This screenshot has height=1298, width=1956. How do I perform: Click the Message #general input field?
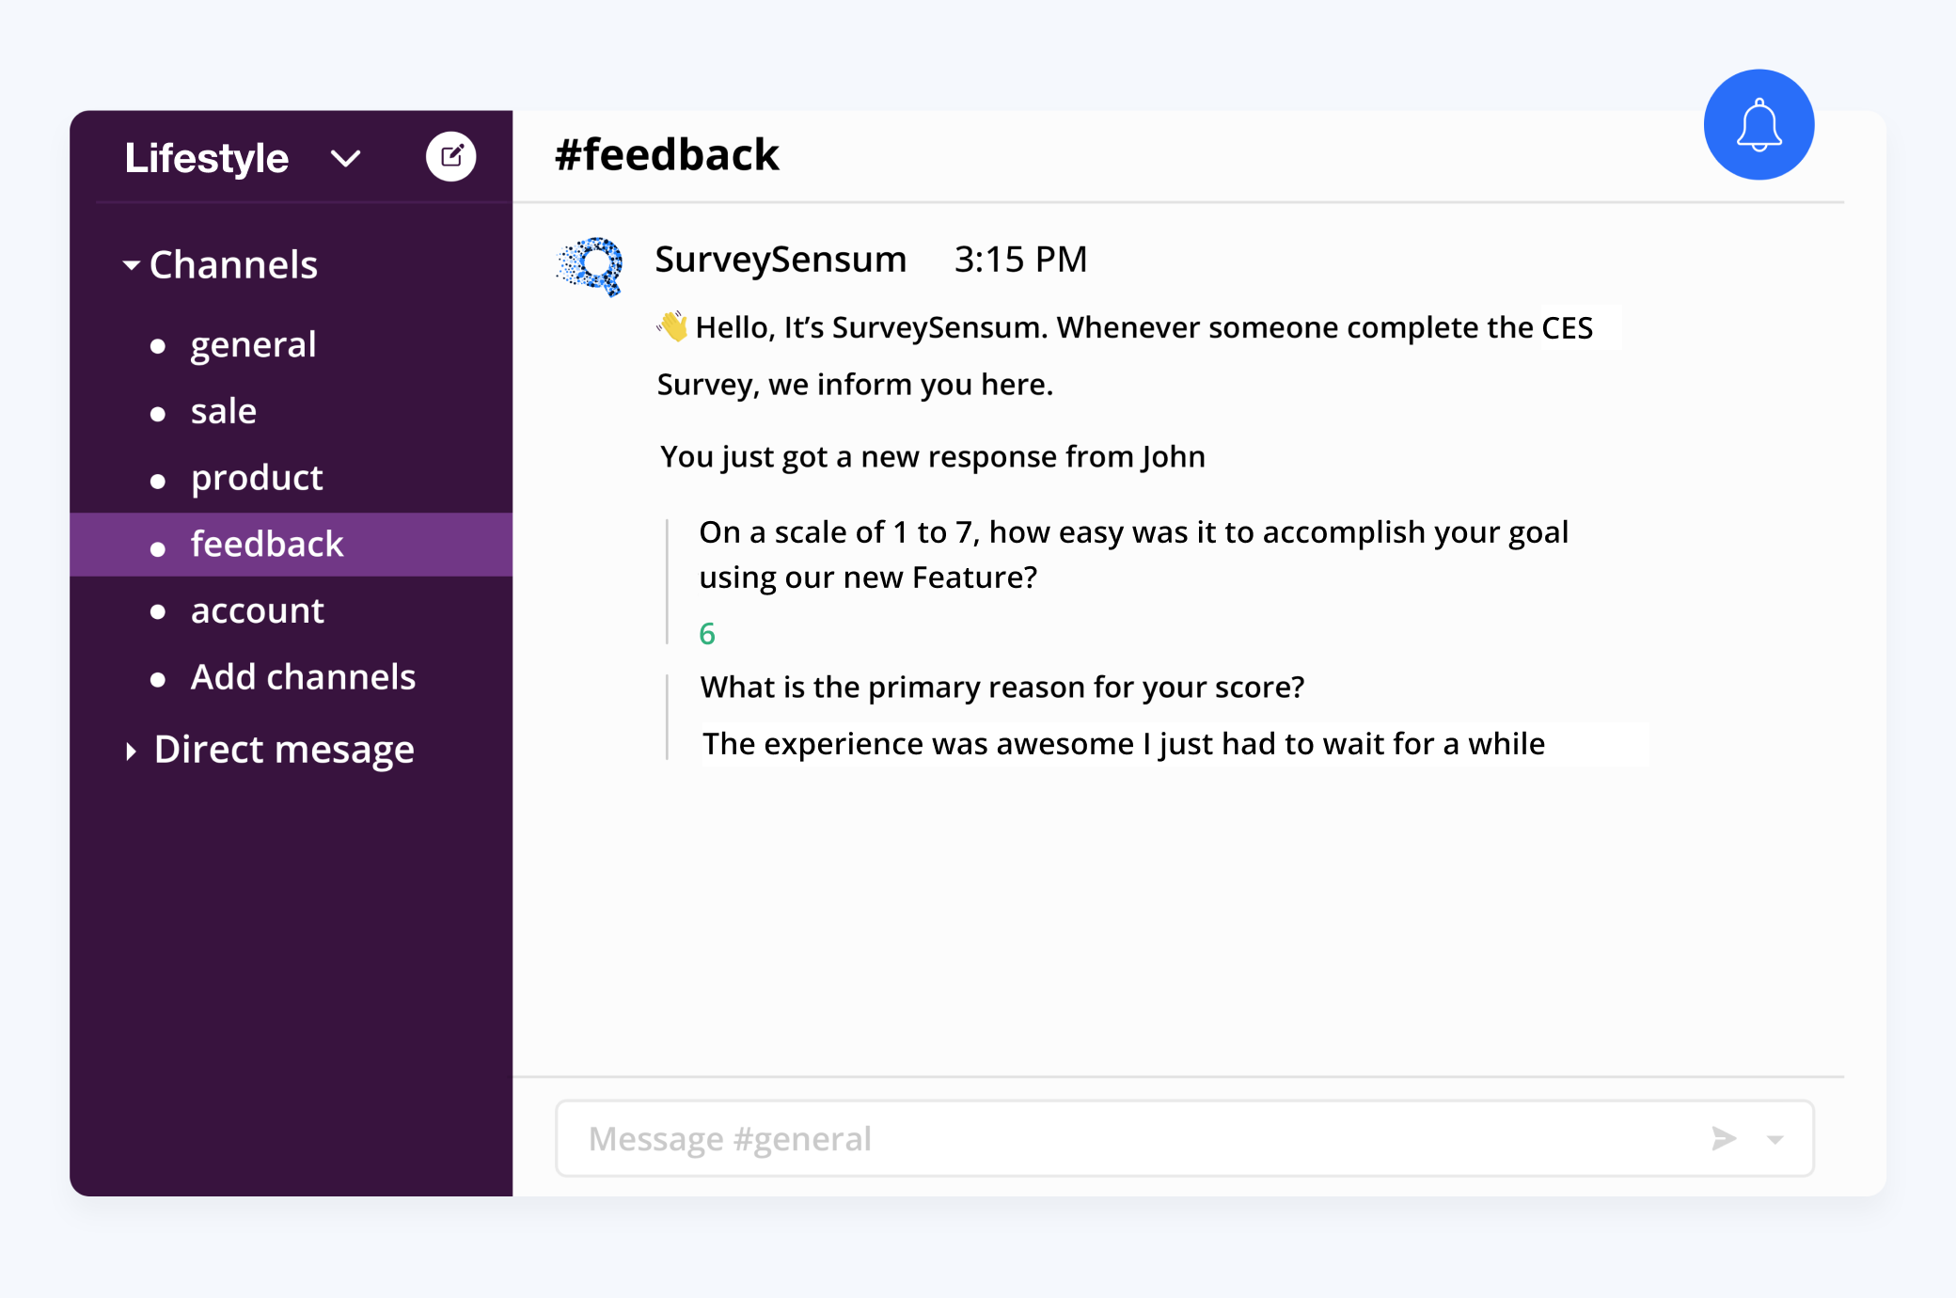coord(1185,1139)
